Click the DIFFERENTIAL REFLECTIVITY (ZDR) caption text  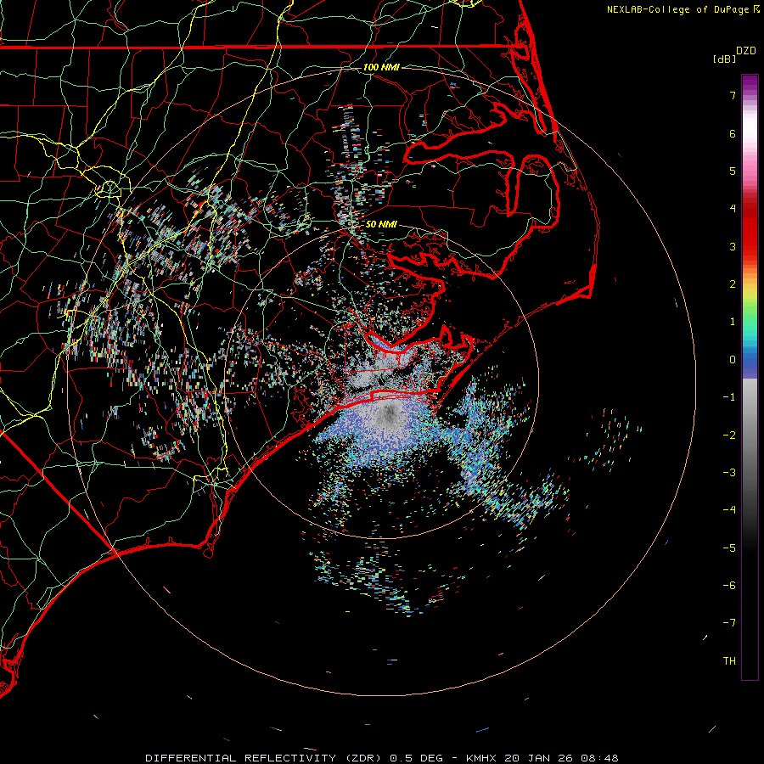(x=265, y=758)
